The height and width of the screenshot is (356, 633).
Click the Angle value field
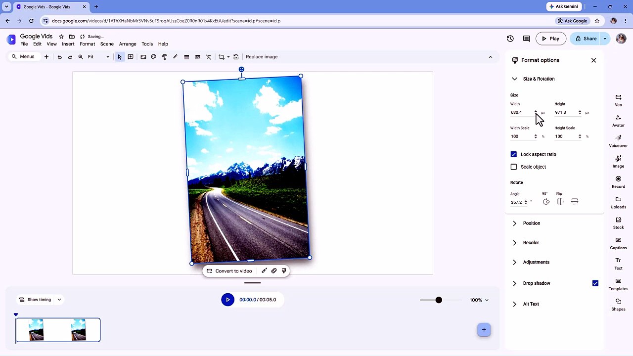tap(517, 202)
